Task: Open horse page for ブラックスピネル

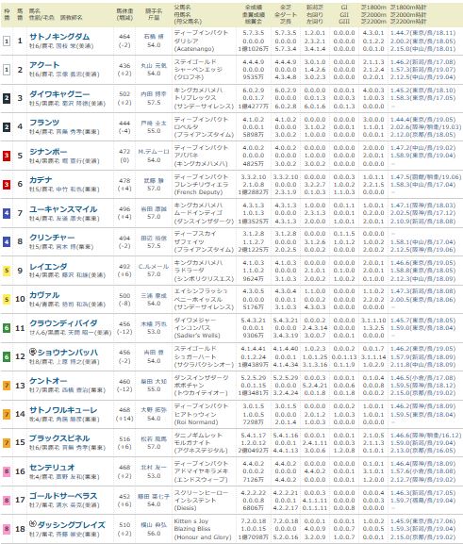Action: [x=59, y=438]
